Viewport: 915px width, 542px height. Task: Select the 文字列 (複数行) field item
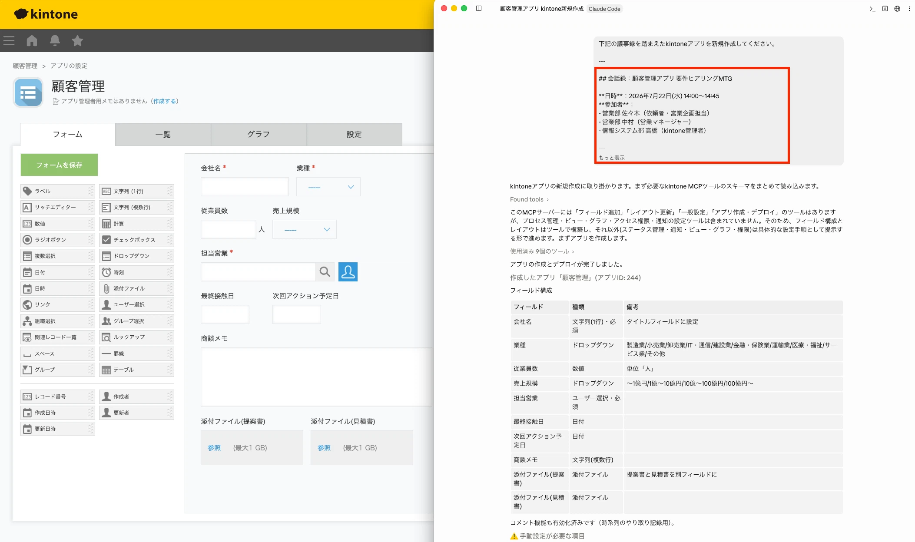pyautogui.click(x=136, y=207)
